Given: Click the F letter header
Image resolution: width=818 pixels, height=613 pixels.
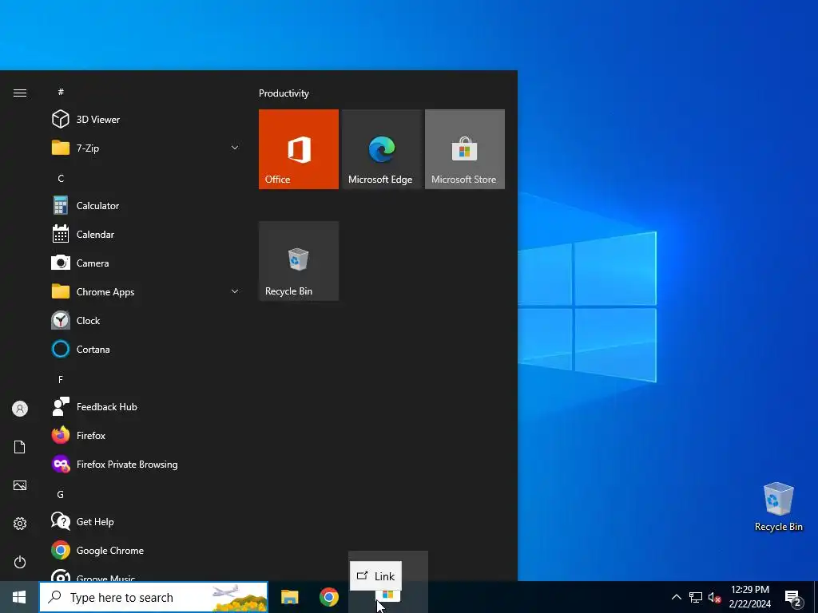Looking at the screenshot, I should coord(61,379).
